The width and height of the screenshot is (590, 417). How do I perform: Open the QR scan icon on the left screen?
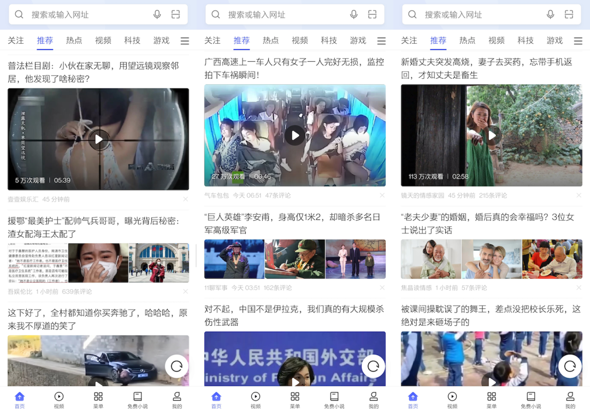pos(176,15)
